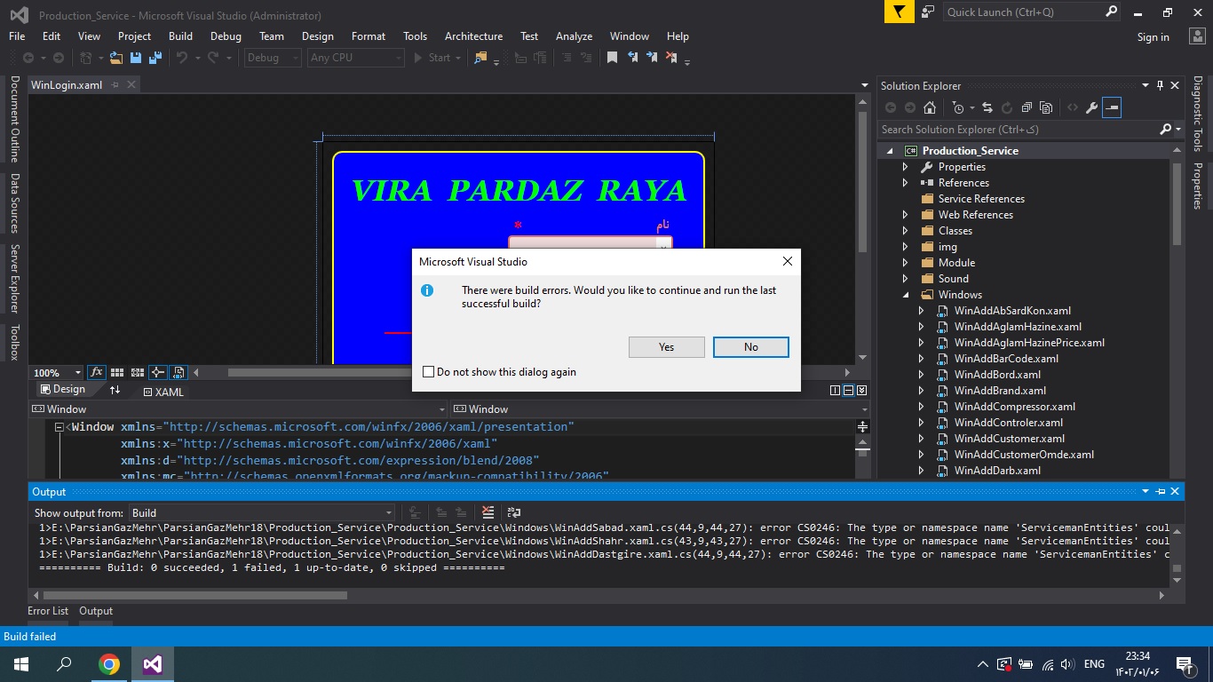The height and width of the screenshot is (682, 1213).
Task: Expand the Classes folder
Action: click(x=906, y=231)
